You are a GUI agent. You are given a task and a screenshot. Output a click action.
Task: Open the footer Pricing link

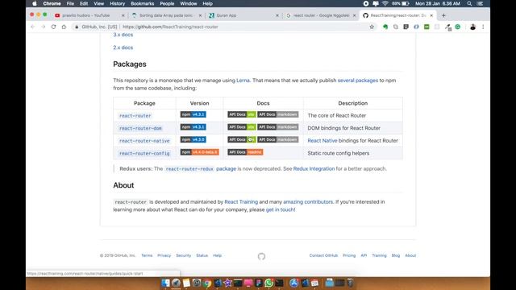pos(349,255)
